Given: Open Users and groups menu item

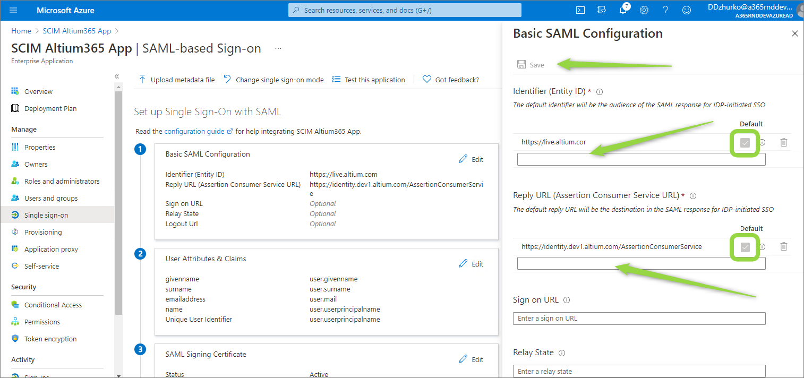Looking at the screenshot, I should tap(51, 198).
